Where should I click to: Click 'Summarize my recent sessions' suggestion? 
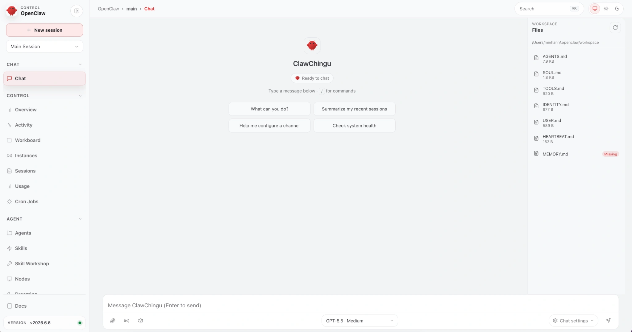point(354,109)
